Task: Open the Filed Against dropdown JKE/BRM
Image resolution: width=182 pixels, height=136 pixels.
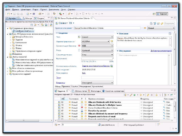Action: [x=96, y=41]
